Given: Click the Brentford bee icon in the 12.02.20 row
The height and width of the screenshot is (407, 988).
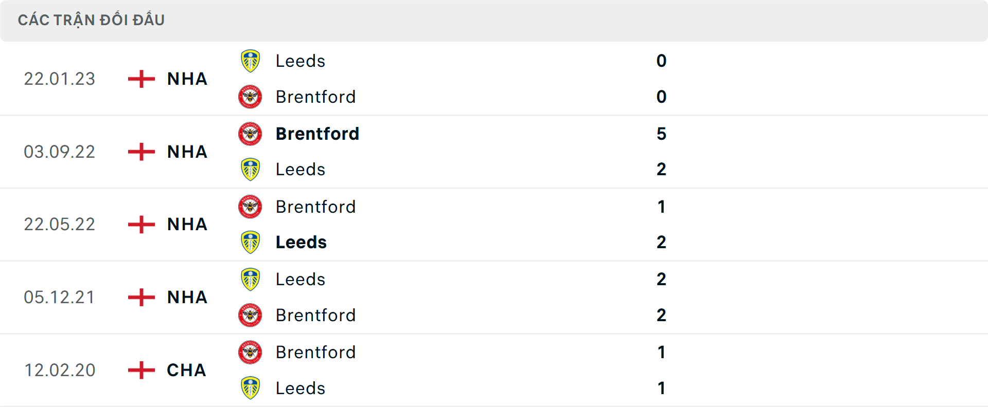Looking at the screenshot, I should (251, 352).
